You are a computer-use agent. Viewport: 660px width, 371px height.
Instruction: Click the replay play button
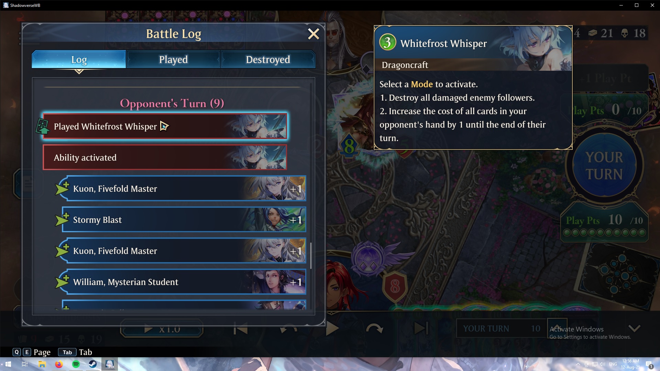pos(332,328)
